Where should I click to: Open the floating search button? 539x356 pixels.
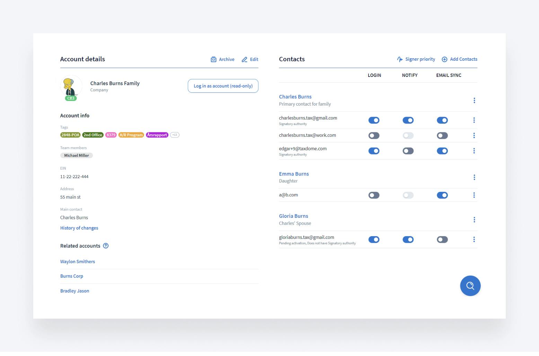470,286
